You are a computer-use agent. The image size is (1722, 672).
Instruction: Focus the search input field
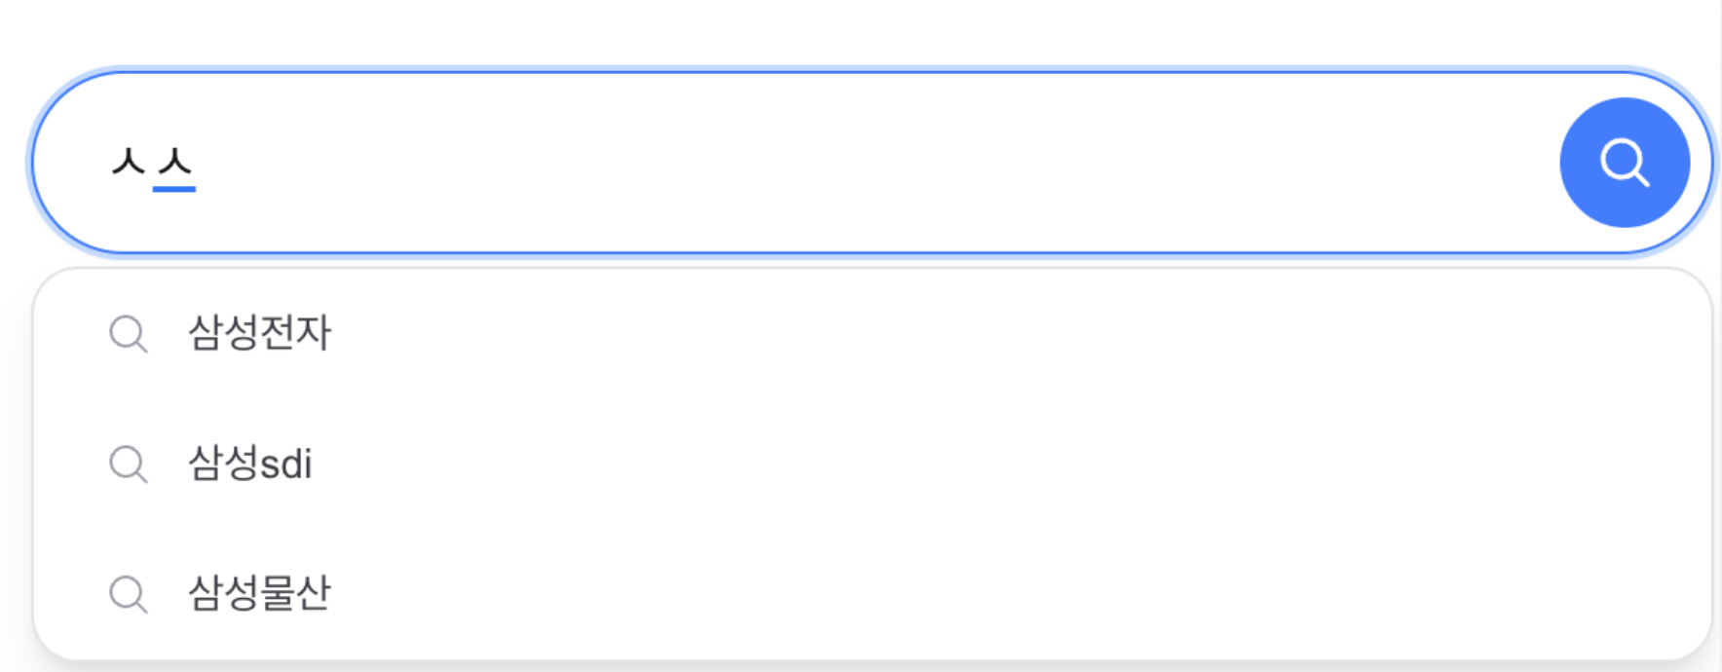click(x=779, y=163)
